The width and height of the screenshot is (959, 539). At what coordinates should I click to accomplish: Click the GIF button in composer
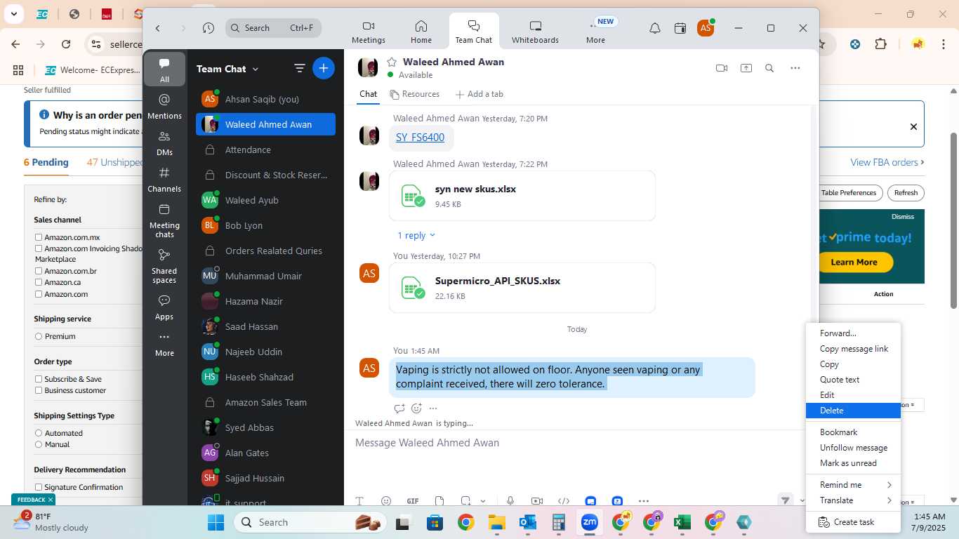413,501
